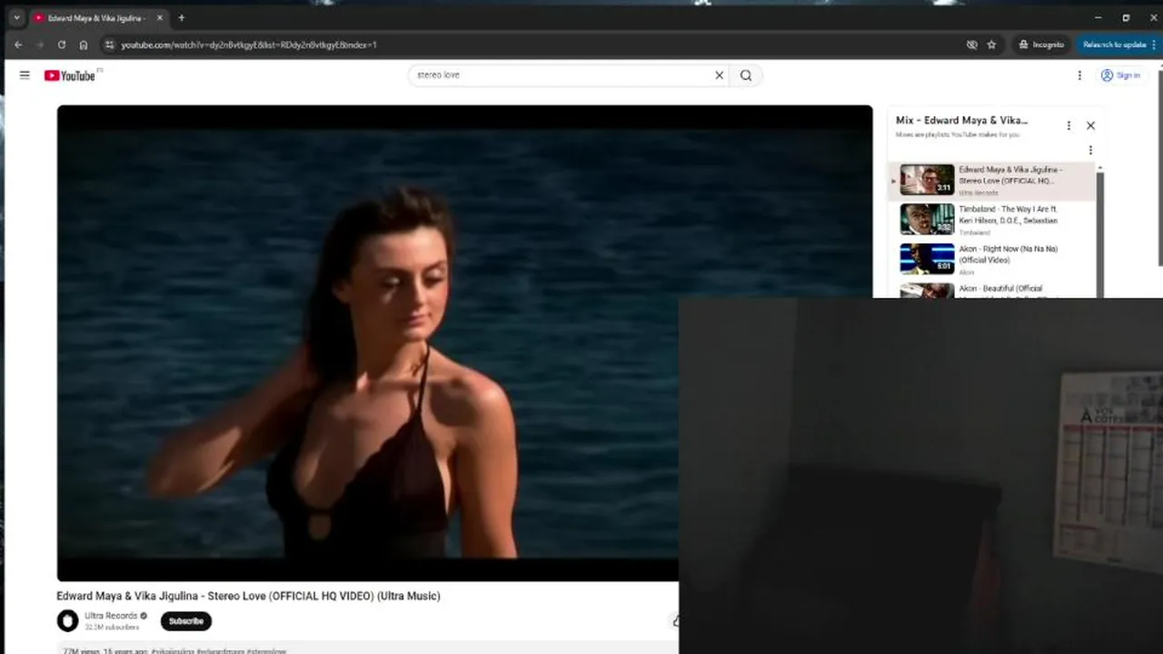Click the playlist scrollbar

(1100, 234)
